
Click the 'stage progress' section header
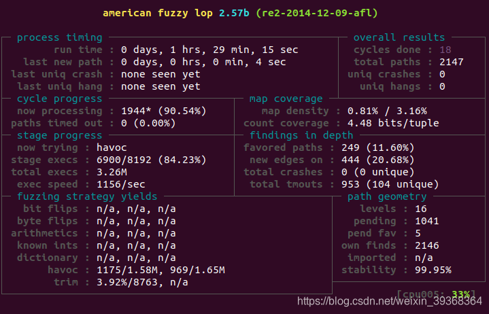(x=60, y=135)
